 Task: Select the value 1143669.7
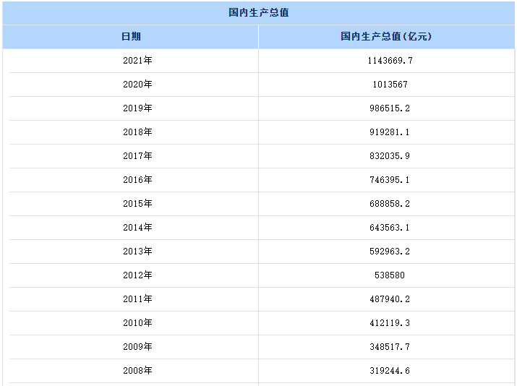pos(390,61)
